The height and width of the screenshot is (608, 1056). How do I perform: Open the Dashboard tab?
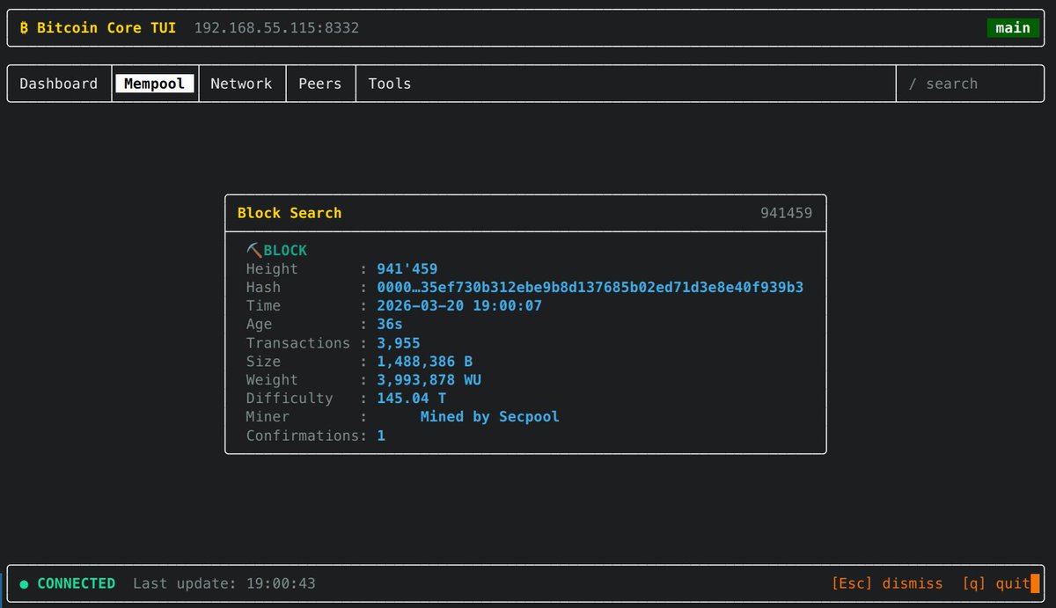[x=59, y=84]
